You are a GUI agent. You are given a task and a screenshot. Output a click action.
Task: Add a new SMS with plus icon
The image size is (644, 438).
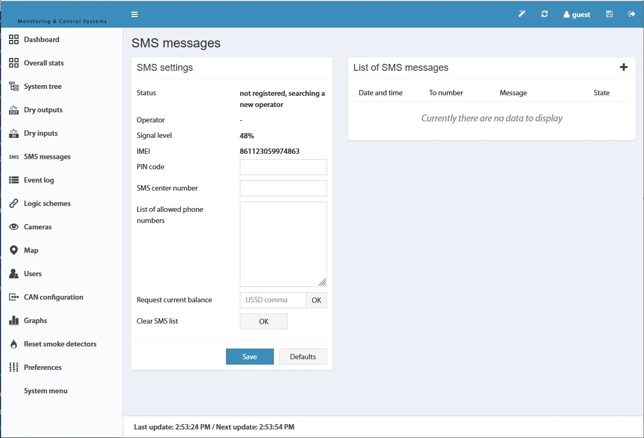tap(624, 67)
